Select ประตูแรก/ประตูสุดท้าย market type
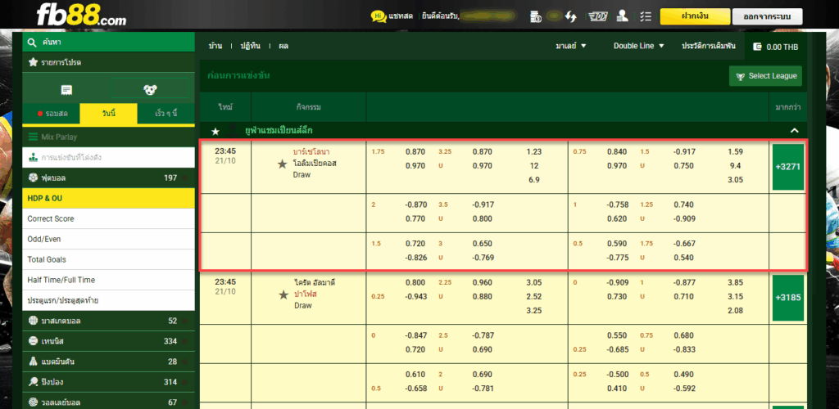The height and width of the screenshot is (409, 839). (109, 300)
